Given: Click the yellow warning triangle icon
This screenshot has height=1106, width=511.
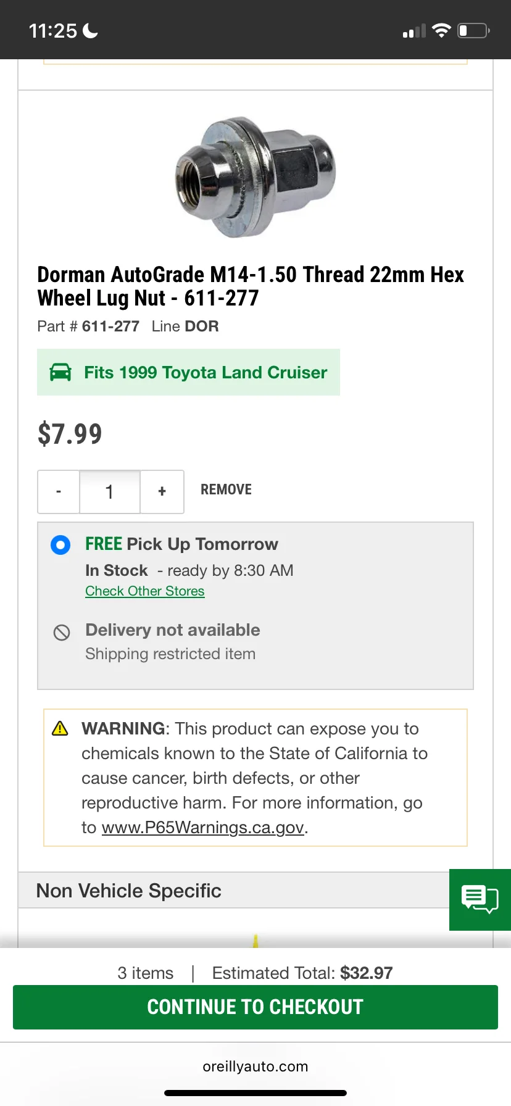Looking at the screenshot, I should point(60,728).
